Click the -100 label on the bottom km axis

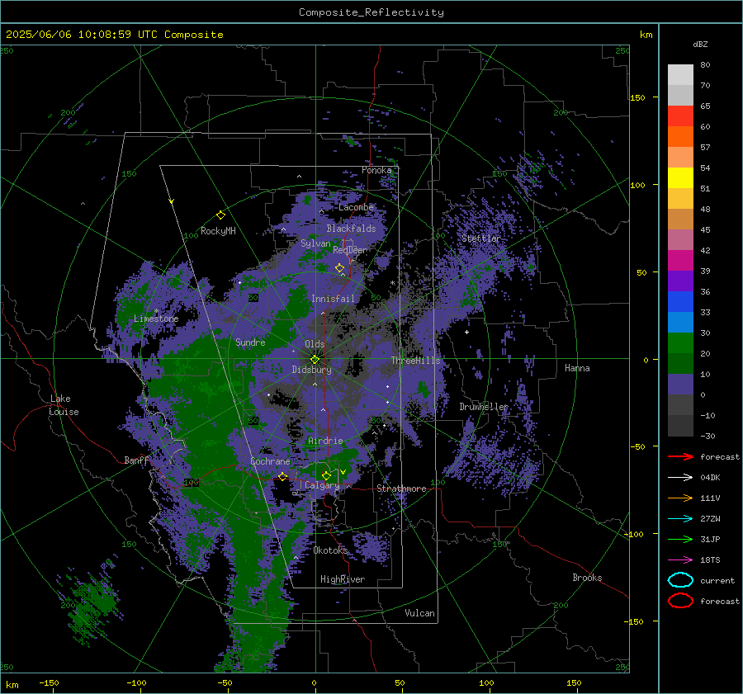[136, 682]
